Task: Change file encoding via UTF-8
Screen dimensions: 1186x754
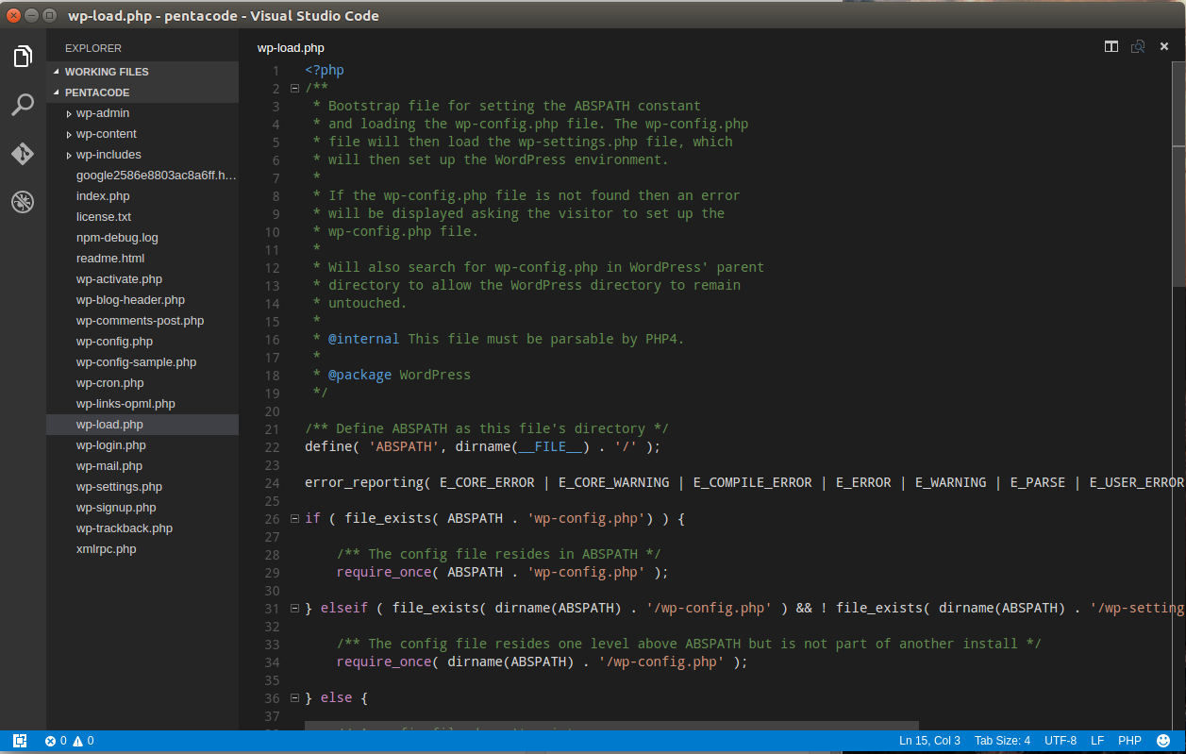Action: 1061,741
